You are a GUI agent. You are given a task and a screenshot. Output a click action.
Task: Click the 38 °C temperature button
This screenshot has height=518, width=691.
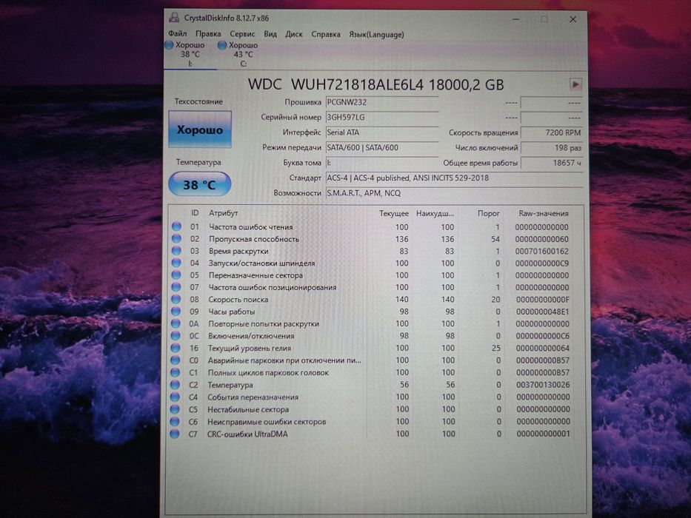tap(200, 184)
